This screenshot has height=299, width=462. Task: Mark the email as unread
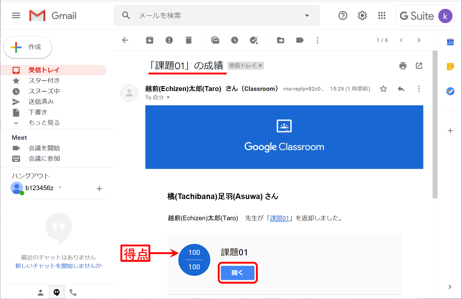(215, 40)
